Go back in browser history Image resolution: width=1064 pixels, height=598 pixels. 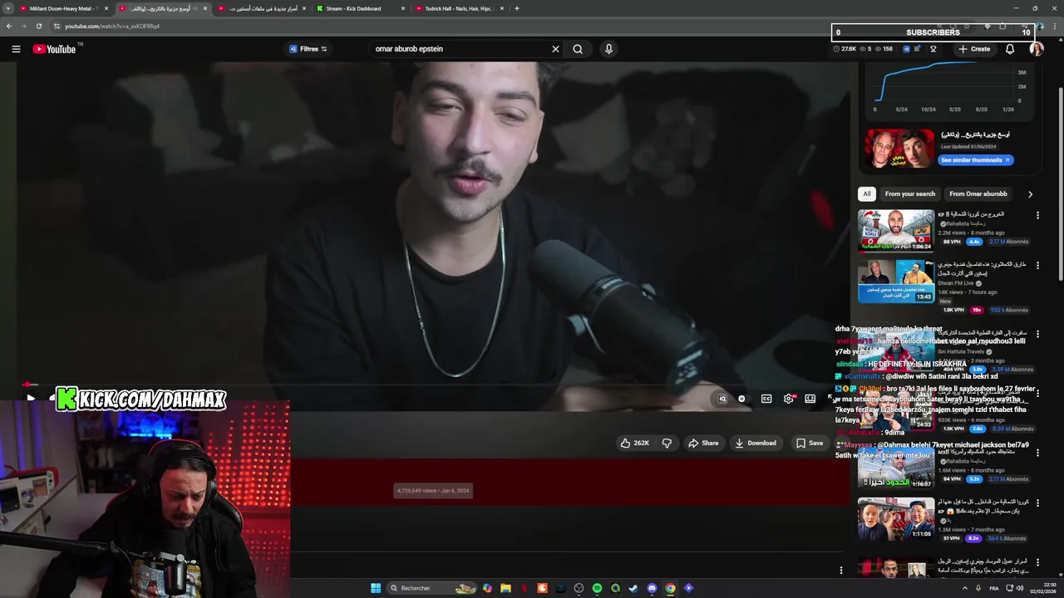pyautogui.click(x=9, y=26)
